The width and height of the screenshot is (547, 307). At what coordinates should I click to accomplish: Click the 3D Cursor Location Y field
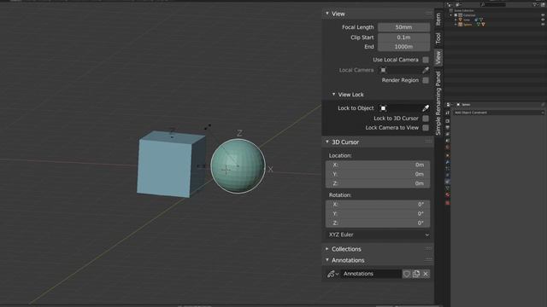coord(378,174)
